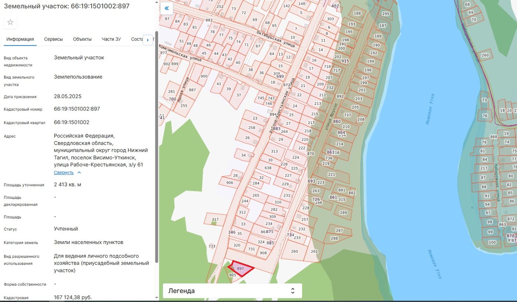Screen dimensions: 517x302
Task: Open the Объекты tab
Action: click(82, 39)
